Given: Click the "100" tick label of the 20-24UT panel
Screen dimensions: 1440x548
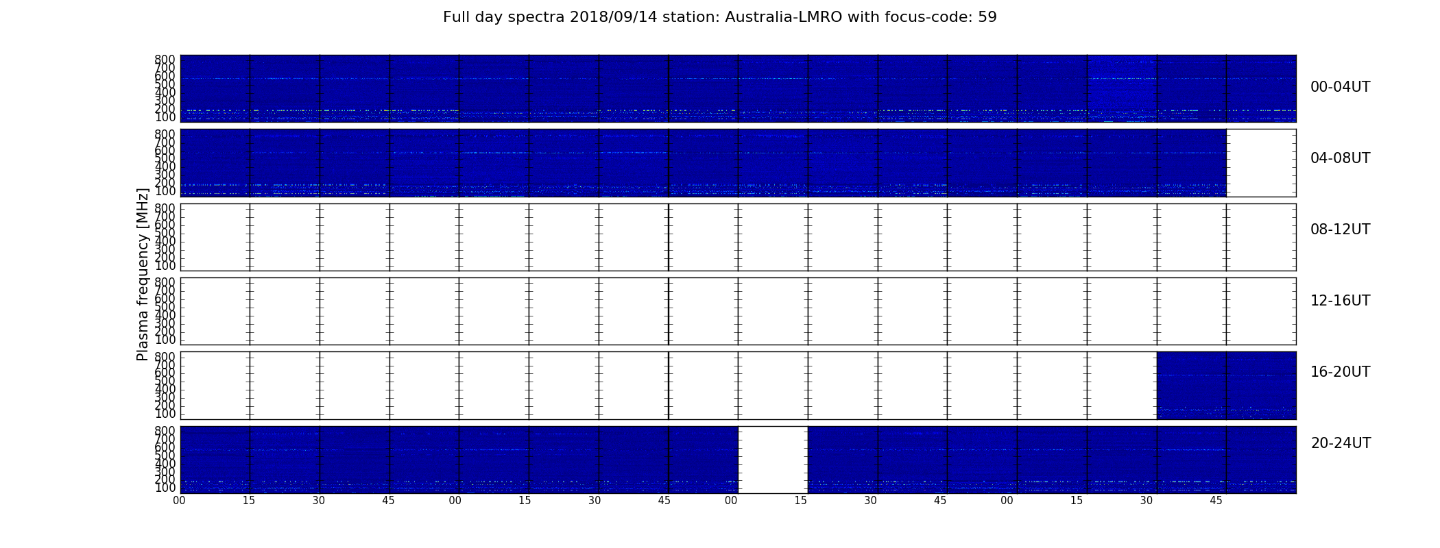Looking at the screenshot, I should tap(165, 488).
